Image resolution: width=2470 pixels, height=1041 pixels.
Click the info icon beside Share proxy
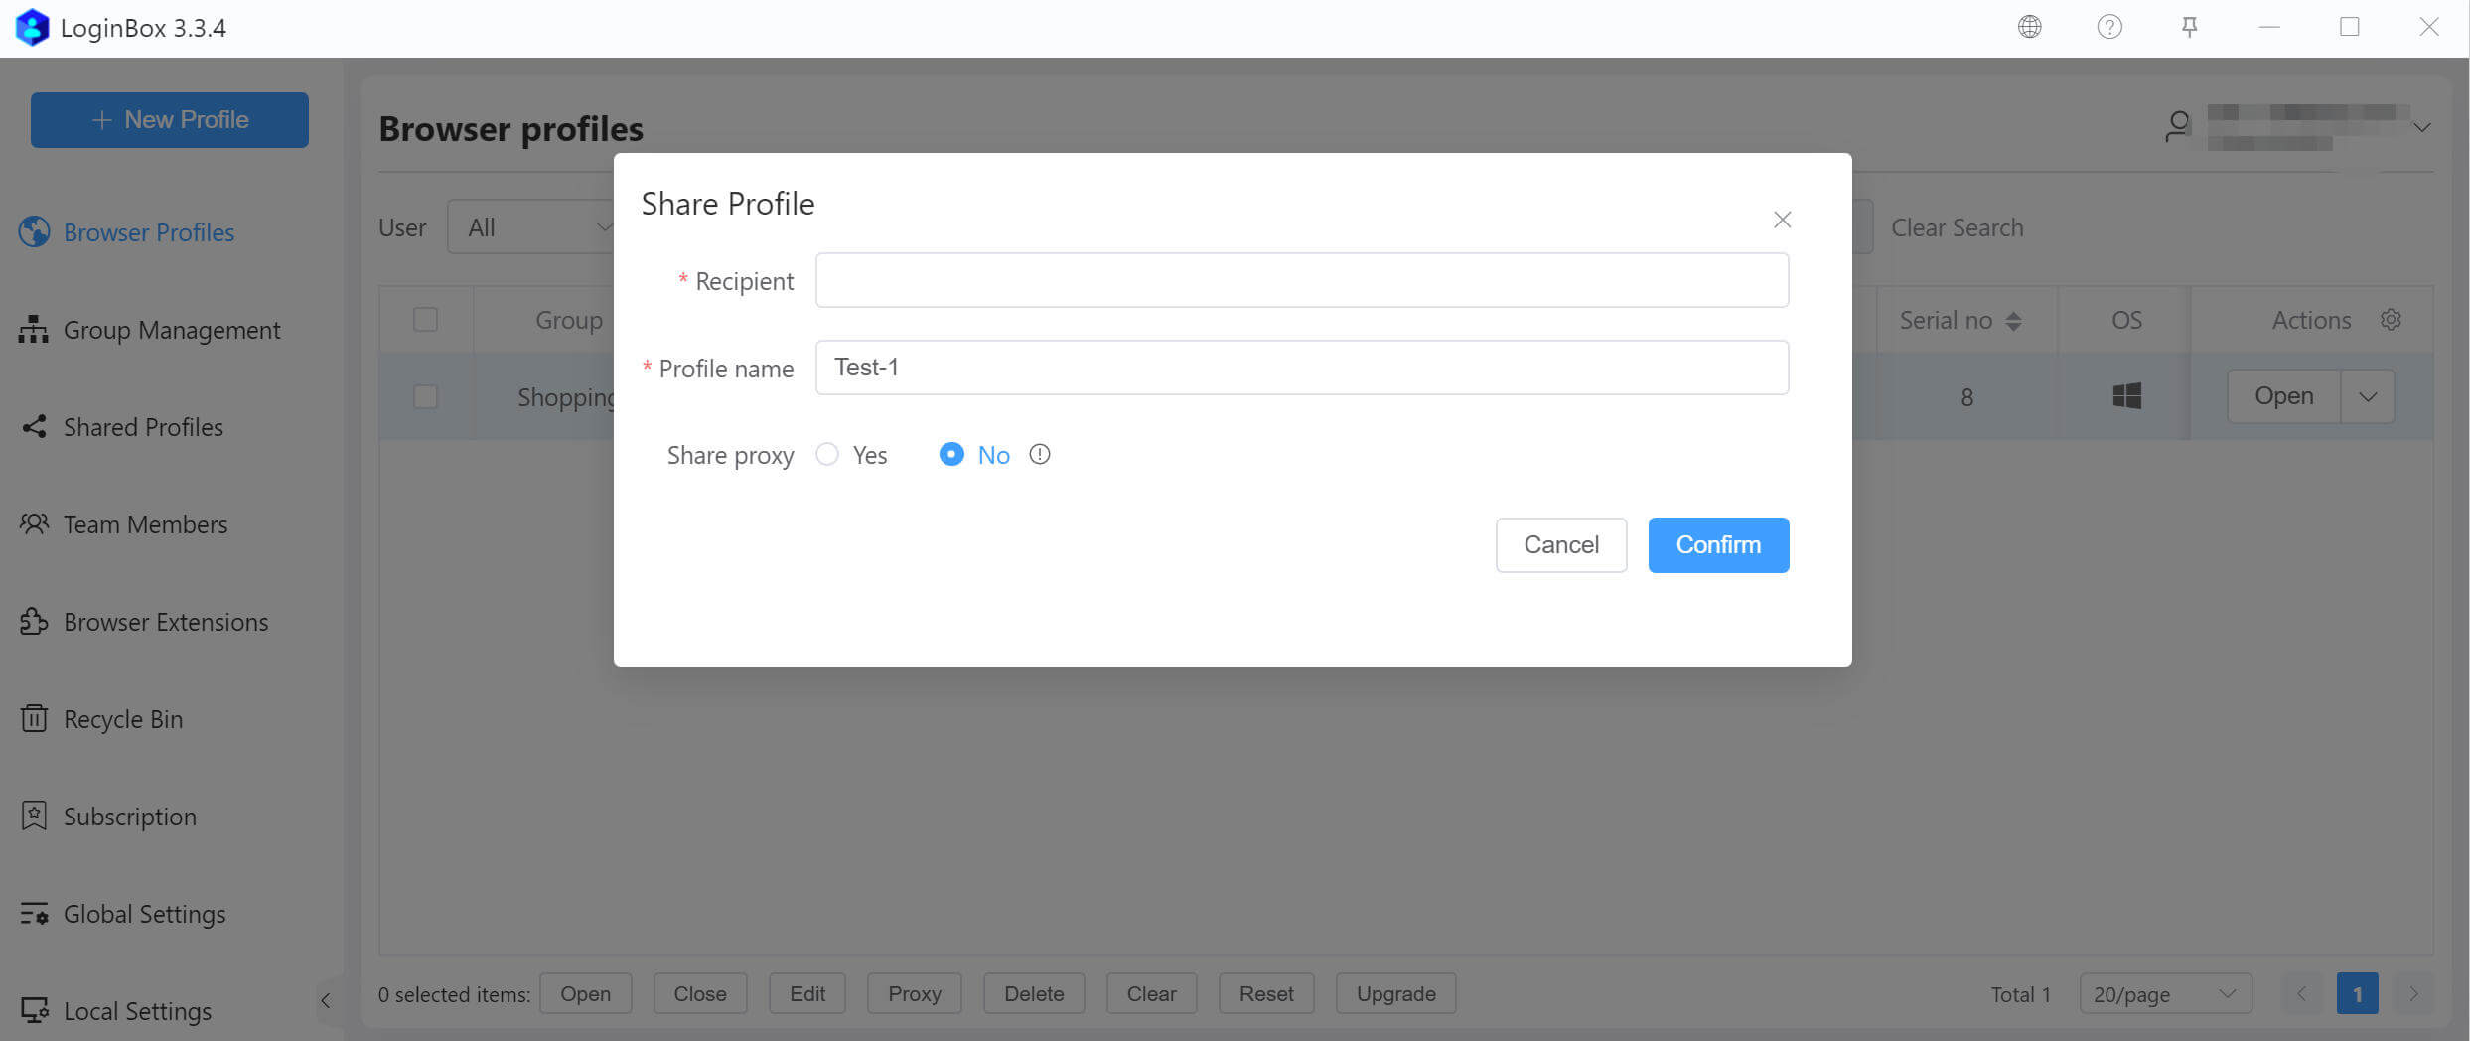click(x=1039, y=454)
